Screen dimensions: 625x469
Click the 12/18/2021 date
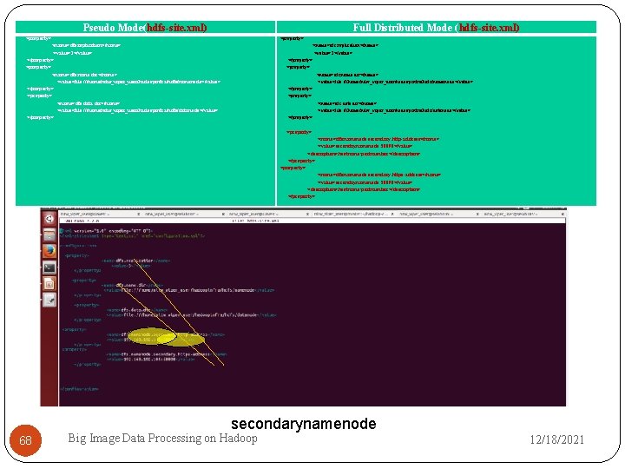point(556,439)
